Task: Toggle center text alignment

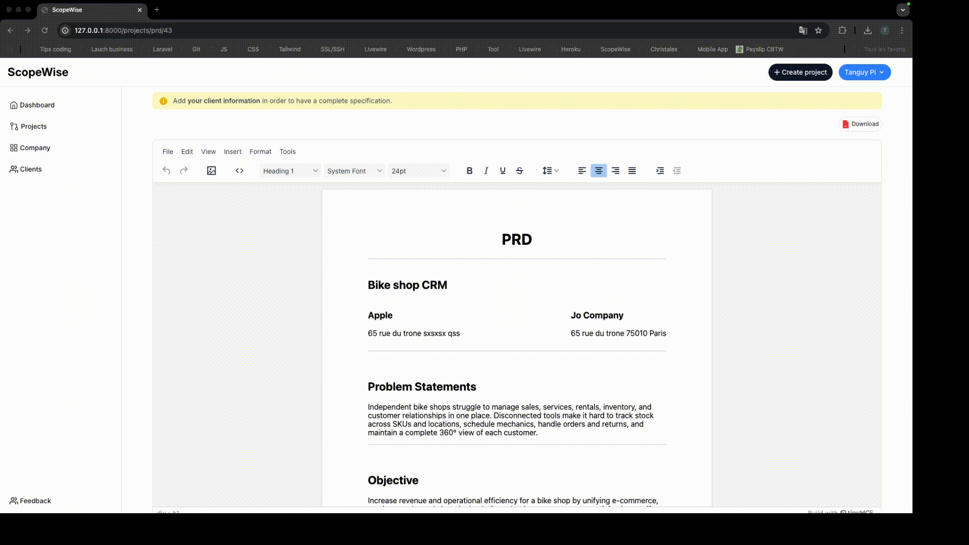Action: coord(599,171)
